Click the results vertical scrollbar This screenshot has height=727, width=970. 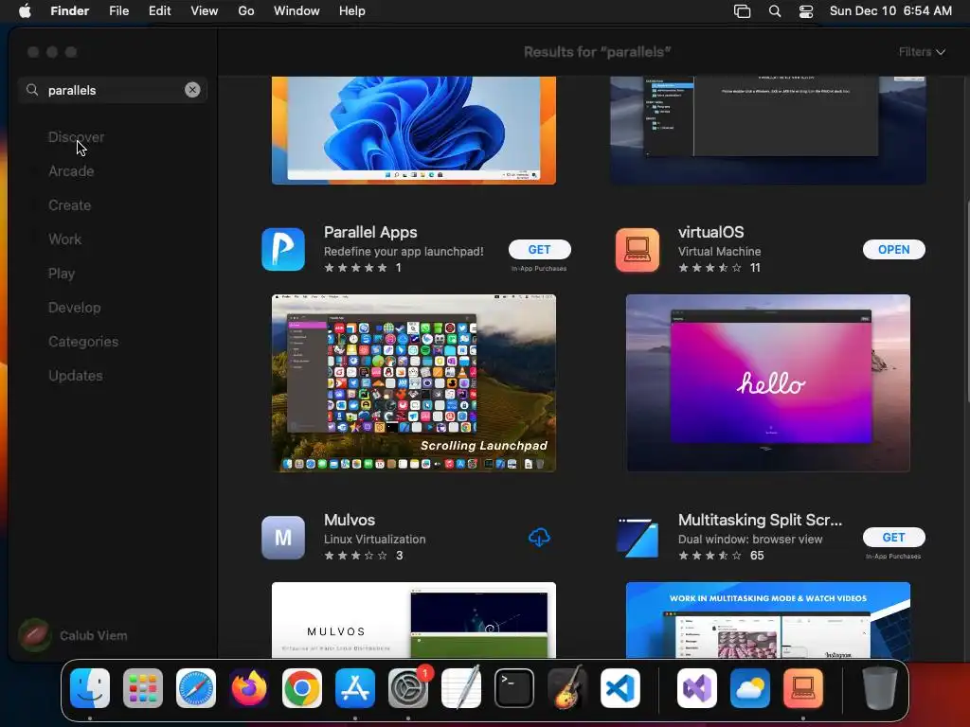[966, 303]
